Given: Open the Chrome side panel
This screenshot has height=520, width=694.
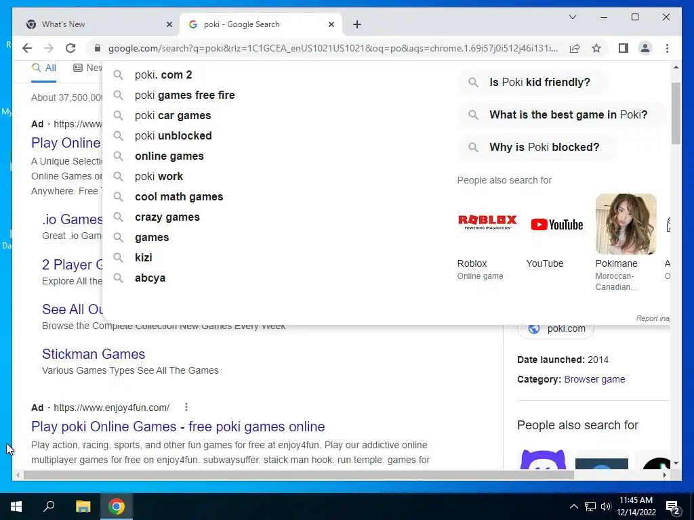Looking at the screenshot, I should point(624,48).
